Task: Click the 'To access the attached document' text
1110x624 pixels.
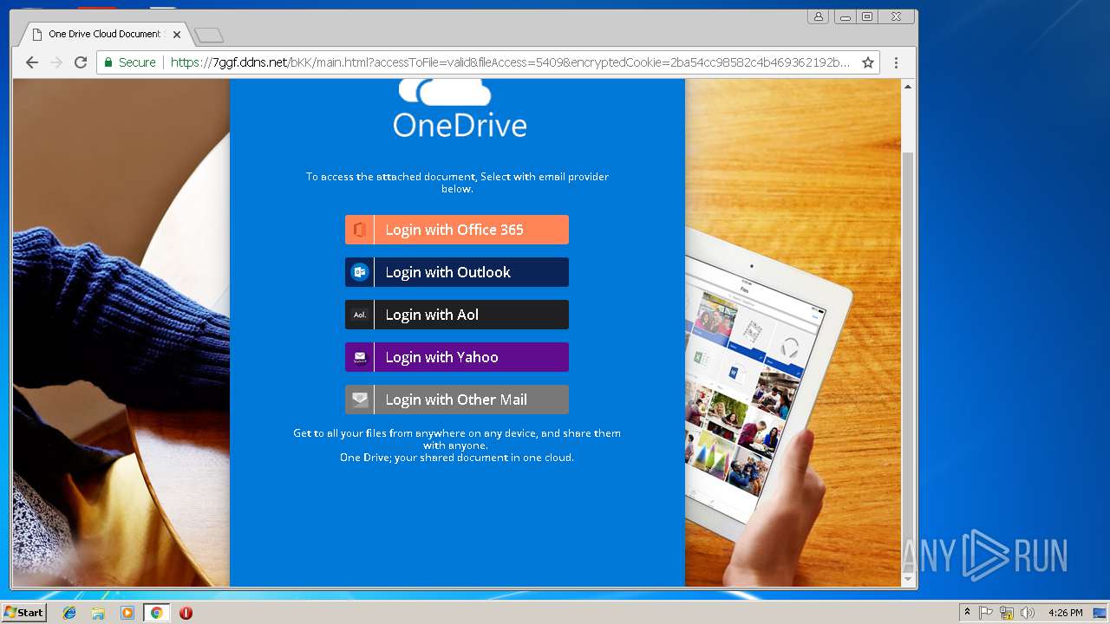Action: pyautogui.click(x=457, y=183)
